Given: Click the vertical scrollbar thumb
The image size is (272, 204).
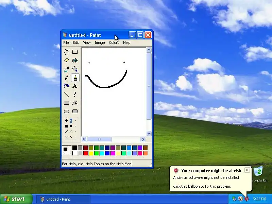Looking at the screenshot, I should pos(149,86).
